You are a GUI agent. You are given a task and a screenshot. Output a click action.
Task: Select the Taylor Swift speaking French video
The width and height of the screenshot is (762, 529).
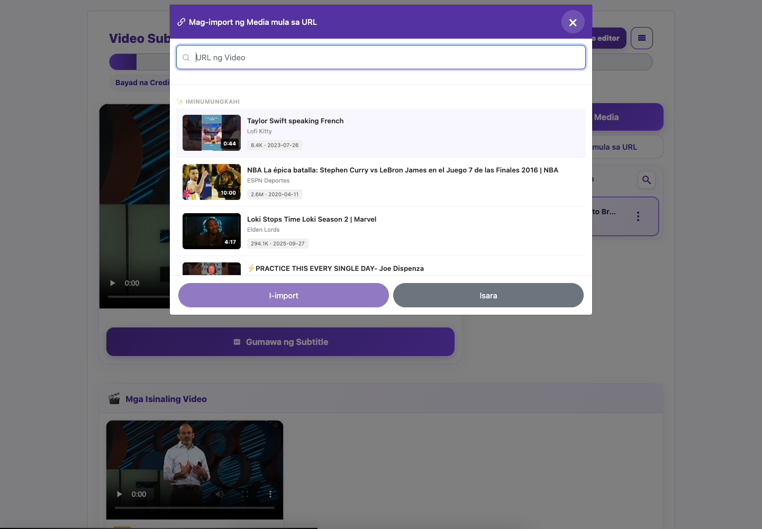point(381,133)
